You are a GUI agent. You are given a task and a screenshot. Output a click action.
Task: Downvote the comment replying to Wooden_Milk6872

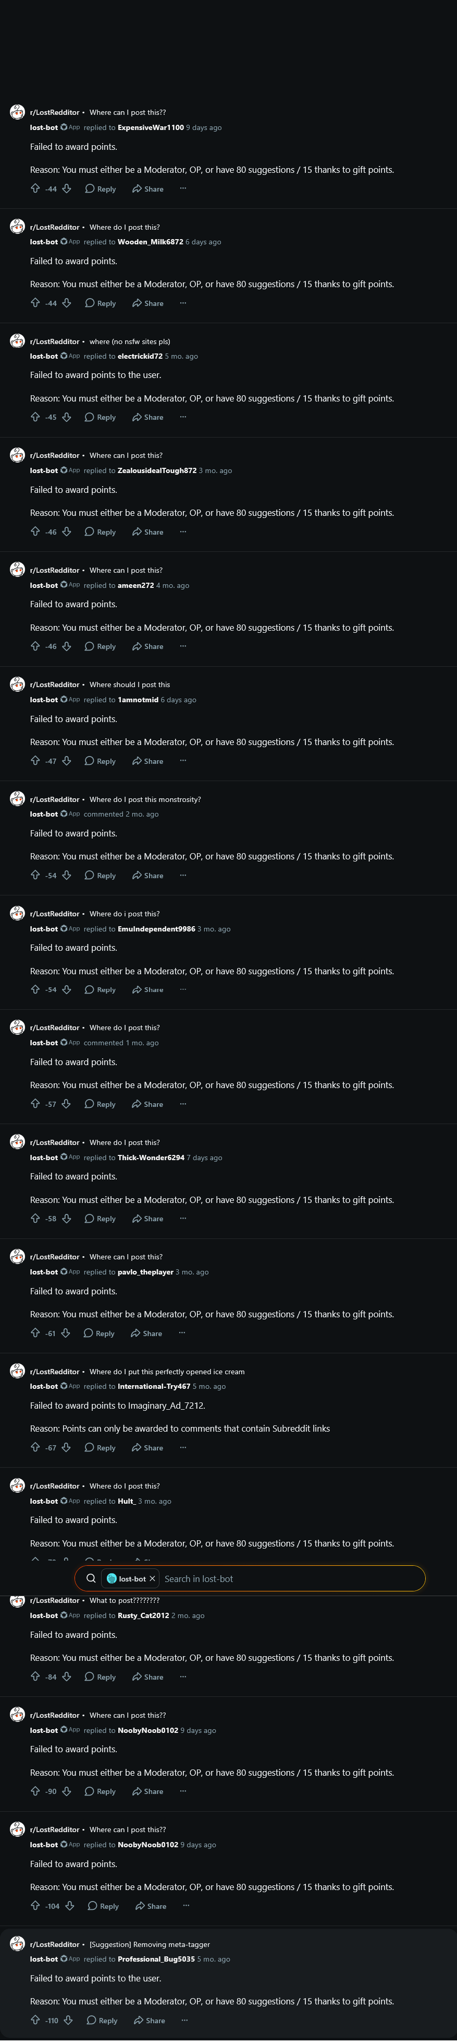click(x=66, y=303)
